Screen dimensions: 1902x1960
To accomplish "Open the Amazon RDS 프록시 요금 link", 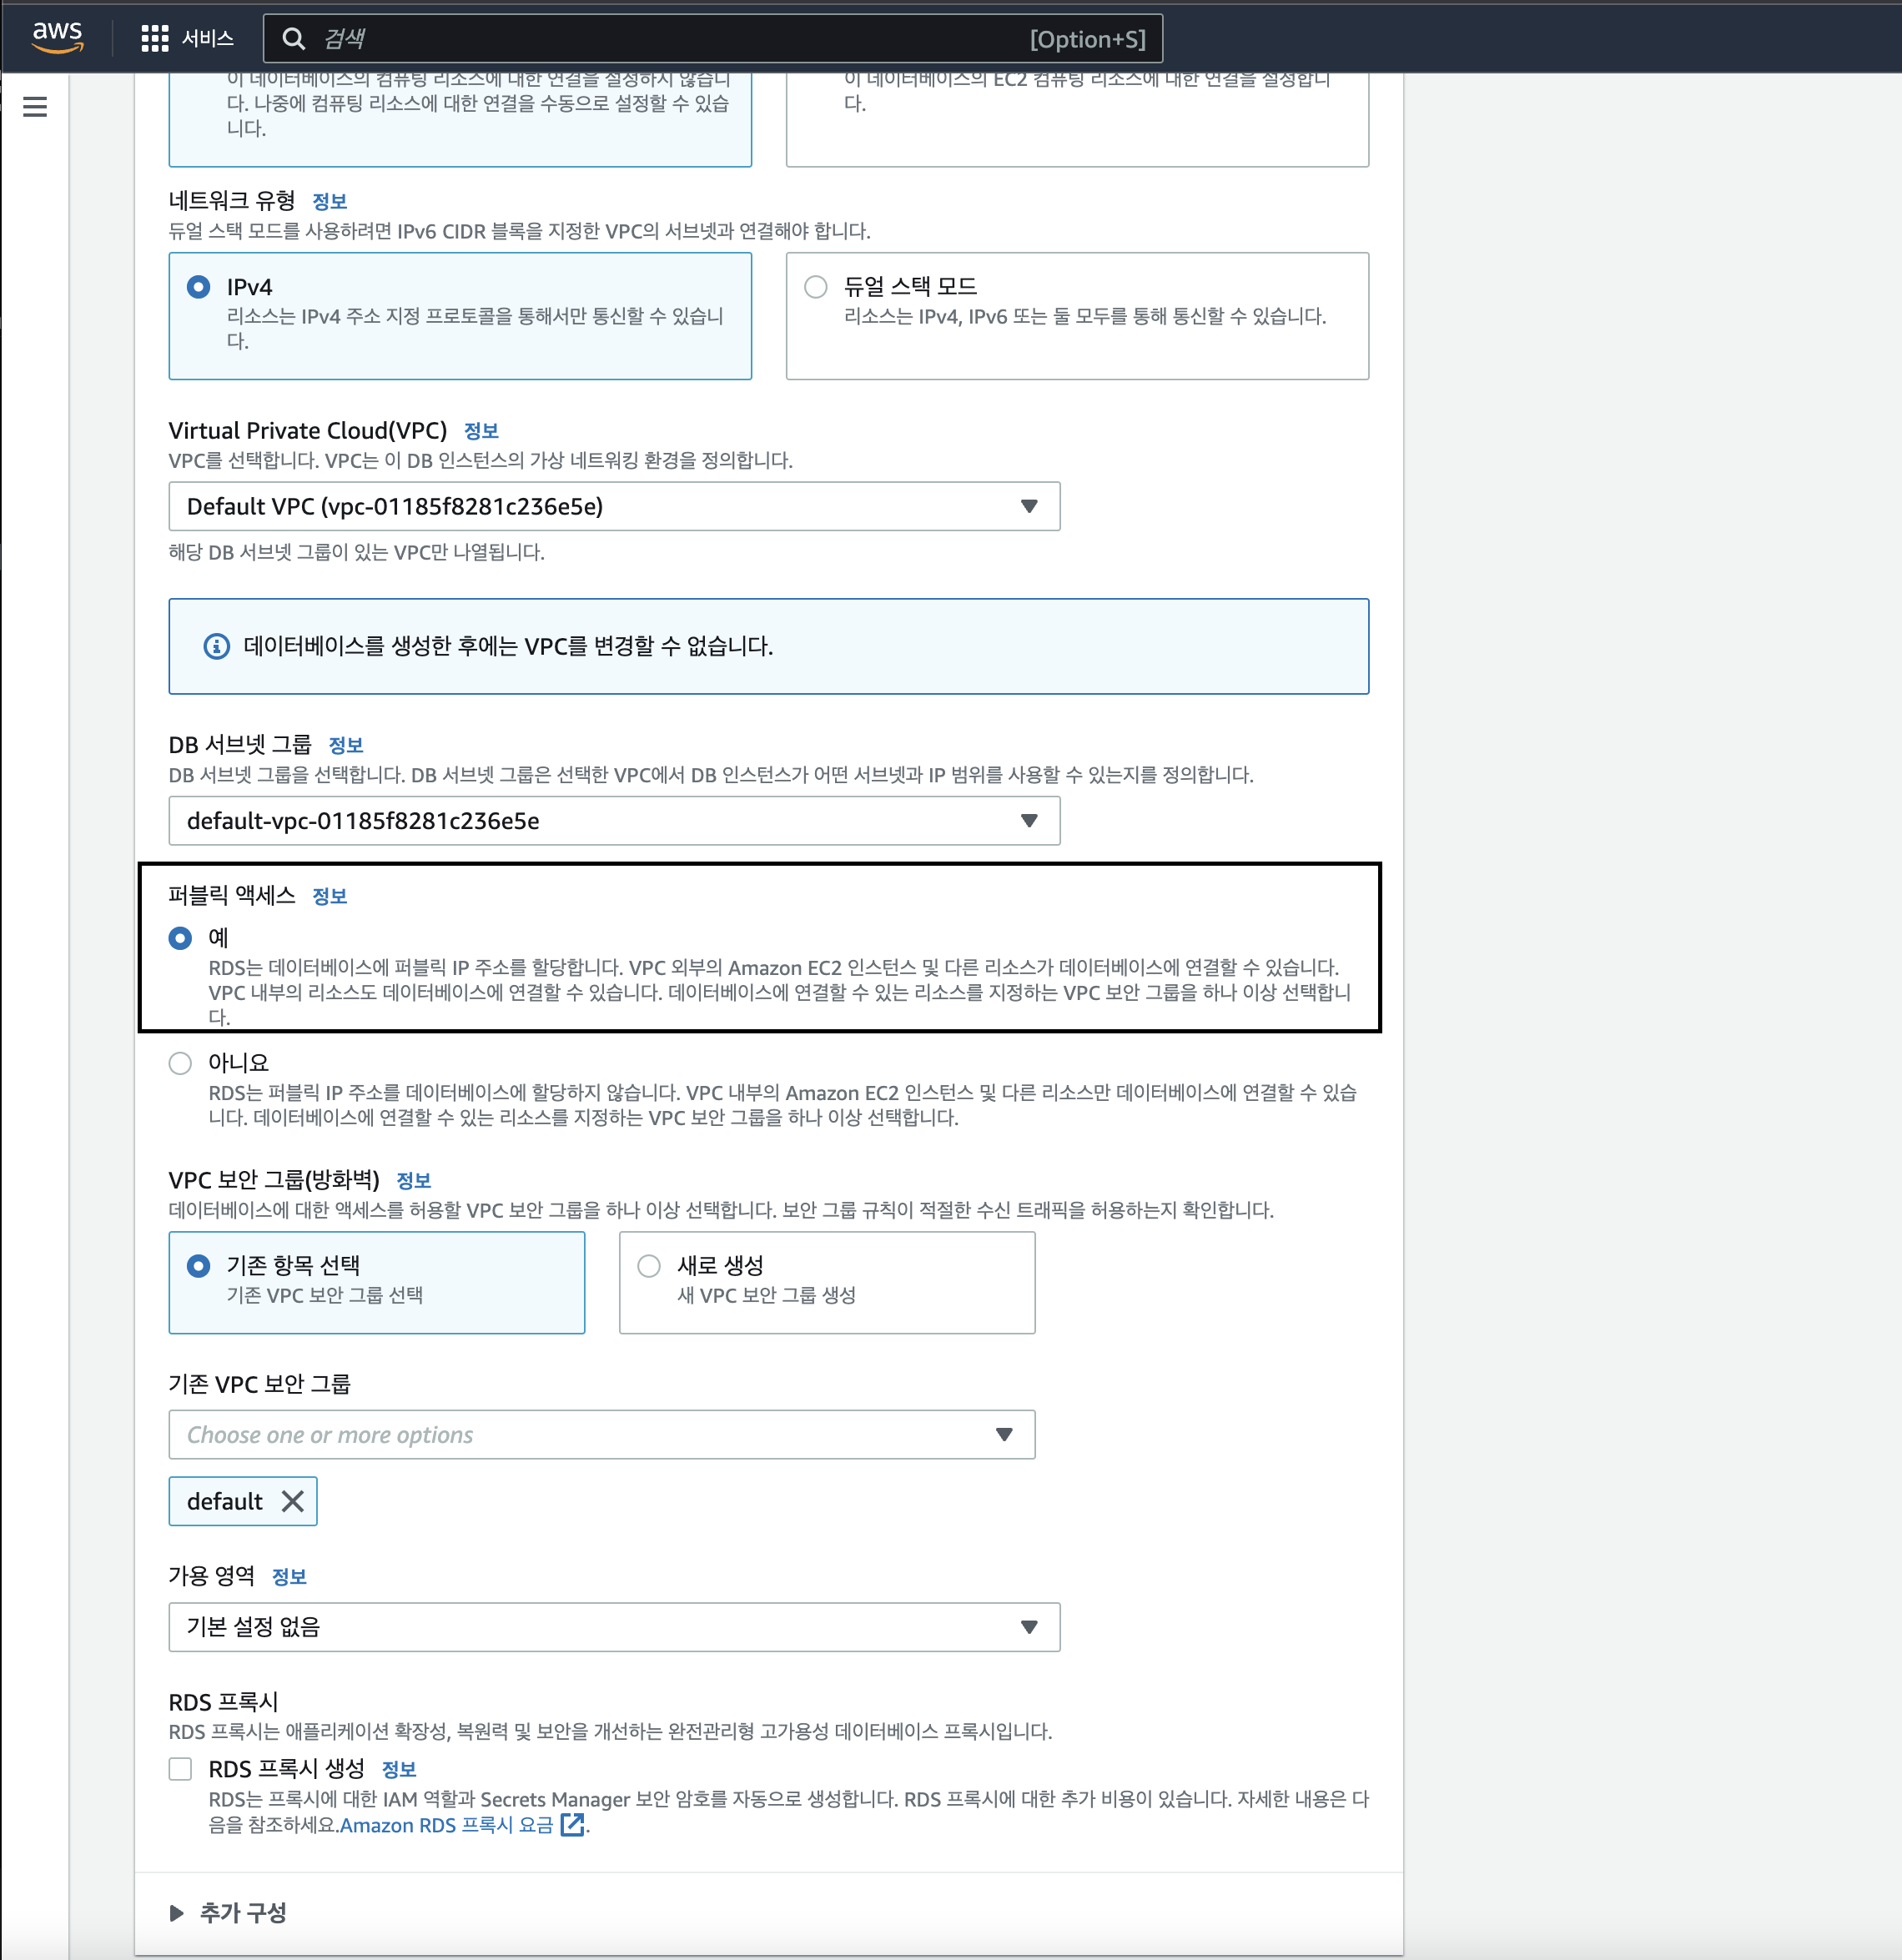I will tap(446, 1825).
